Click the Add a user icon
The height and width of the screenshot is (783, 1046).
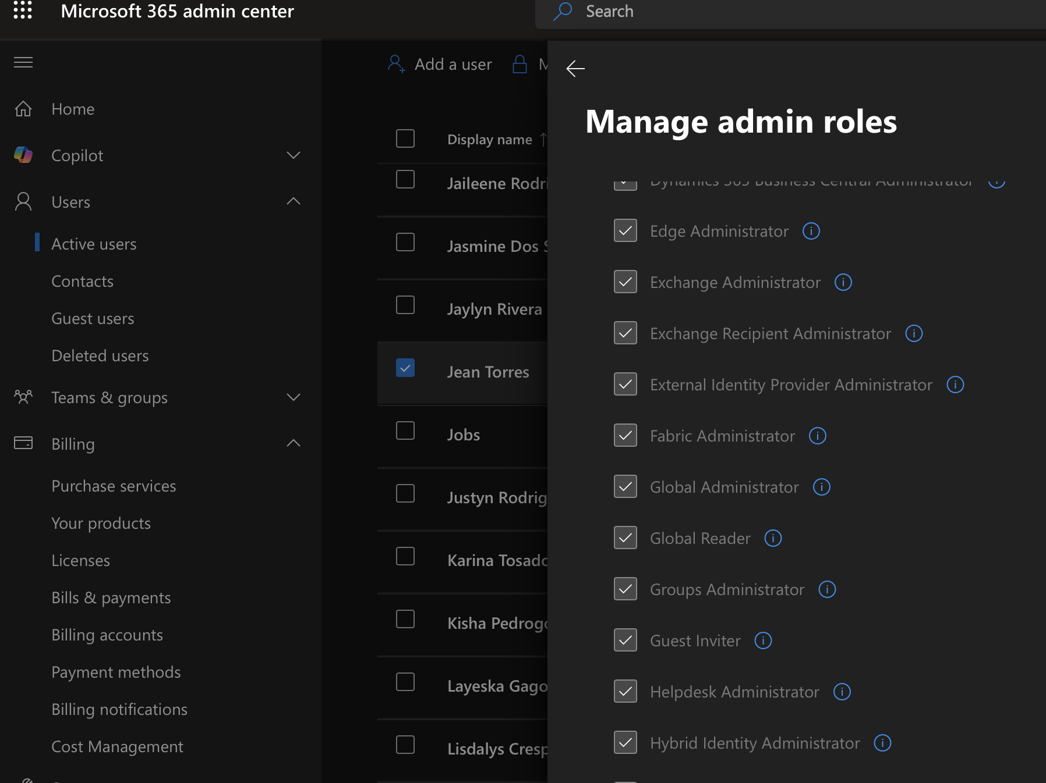[x=396, y=63]
